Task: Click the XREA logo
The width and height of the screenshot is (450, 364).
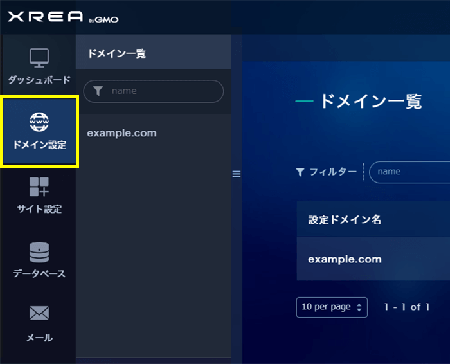Action: point(46,17)
